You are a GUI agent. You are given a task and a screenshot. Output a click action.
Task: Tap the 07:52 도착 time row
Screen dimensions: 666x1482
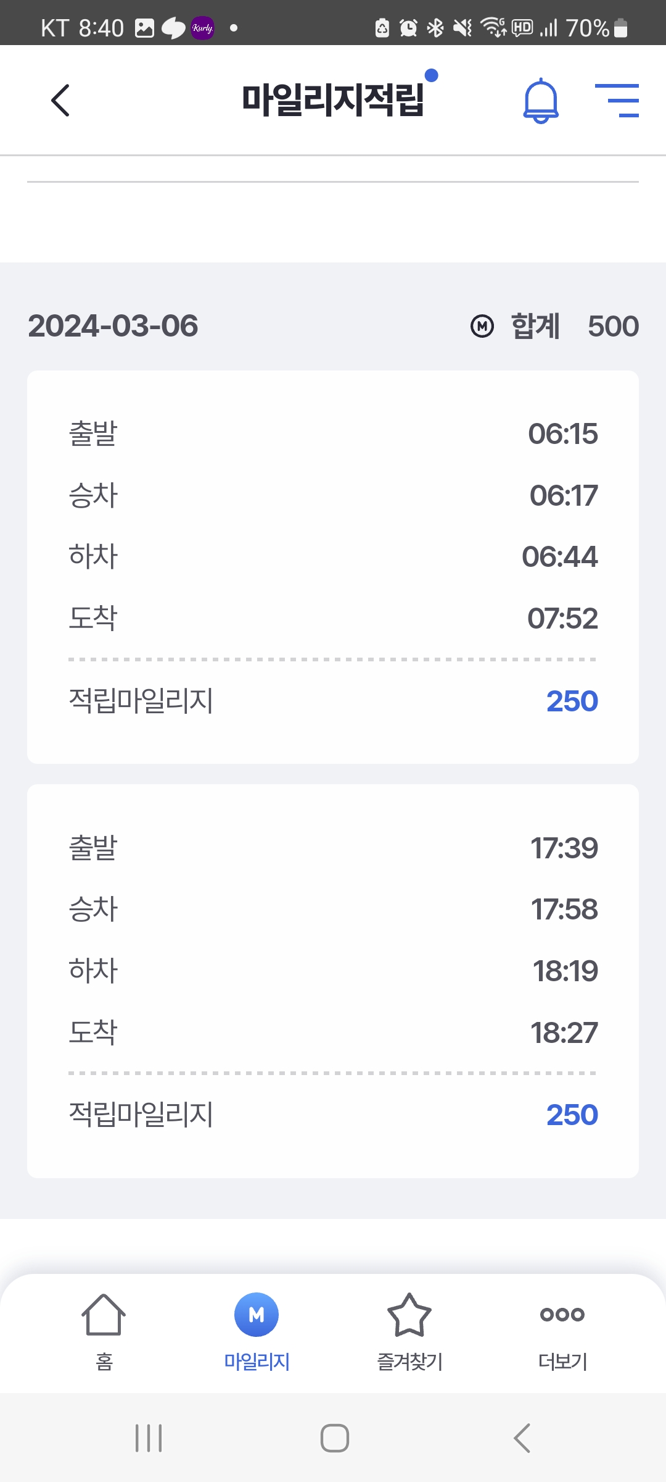(333, 618)
